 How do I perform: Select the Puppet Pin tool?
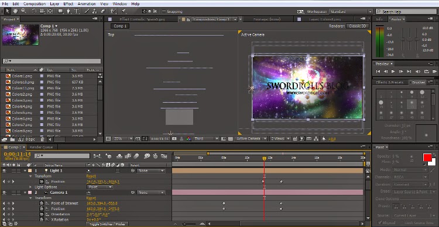click(x=124, y=11)
